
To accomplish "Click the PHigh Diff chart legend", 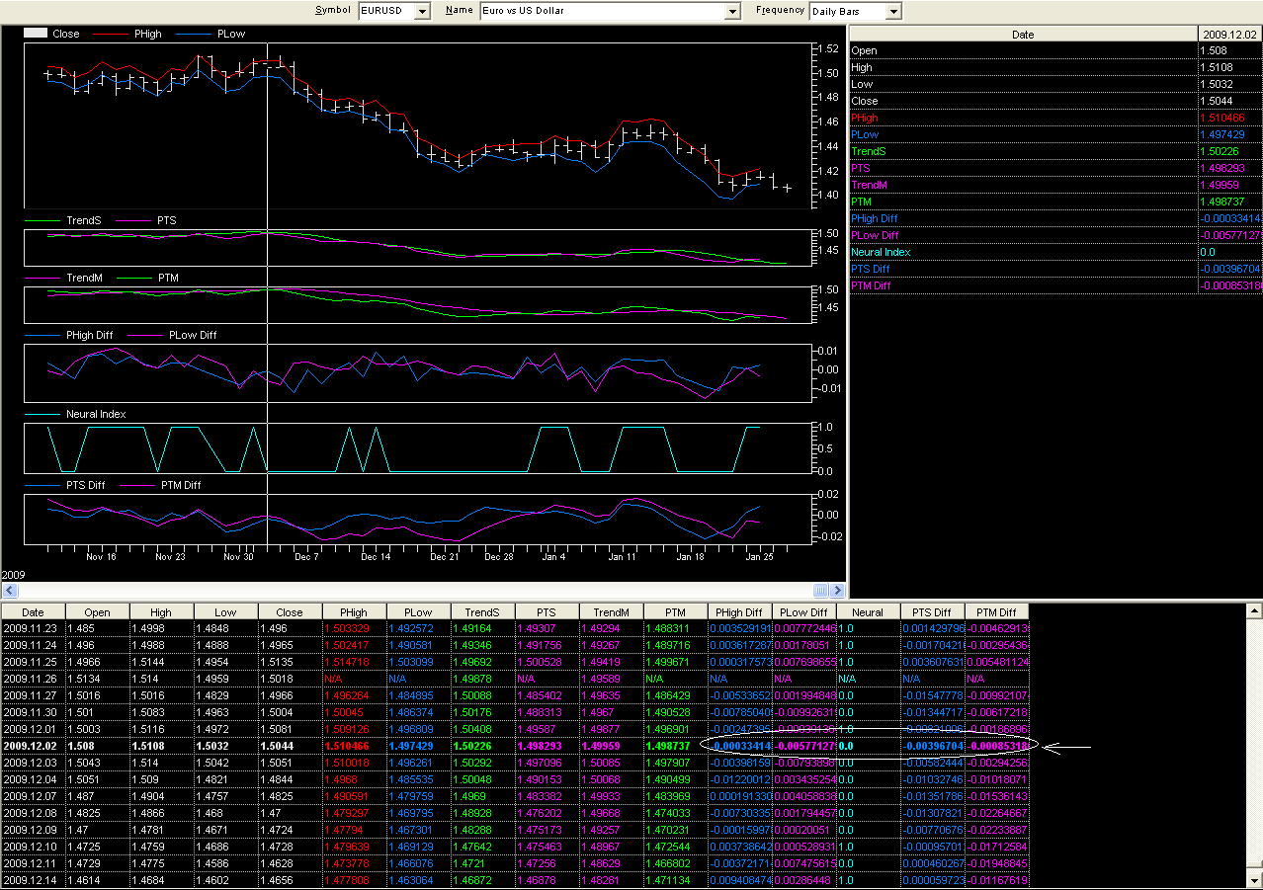I will click(92, 335).
